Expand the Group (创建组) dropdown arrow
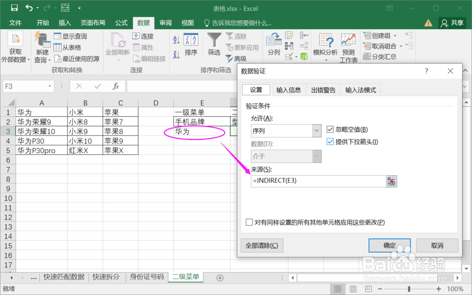The width and height of the screenshot is (472, 295). [x=395, y=36]
